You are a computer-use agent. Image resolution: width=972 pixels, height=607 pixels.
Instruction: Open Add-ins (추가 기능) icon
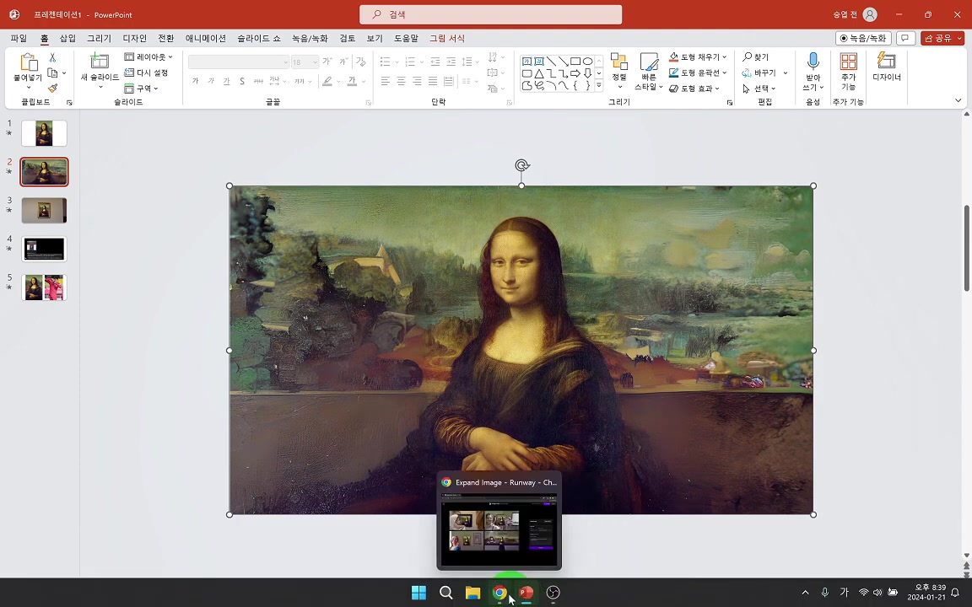848,62
